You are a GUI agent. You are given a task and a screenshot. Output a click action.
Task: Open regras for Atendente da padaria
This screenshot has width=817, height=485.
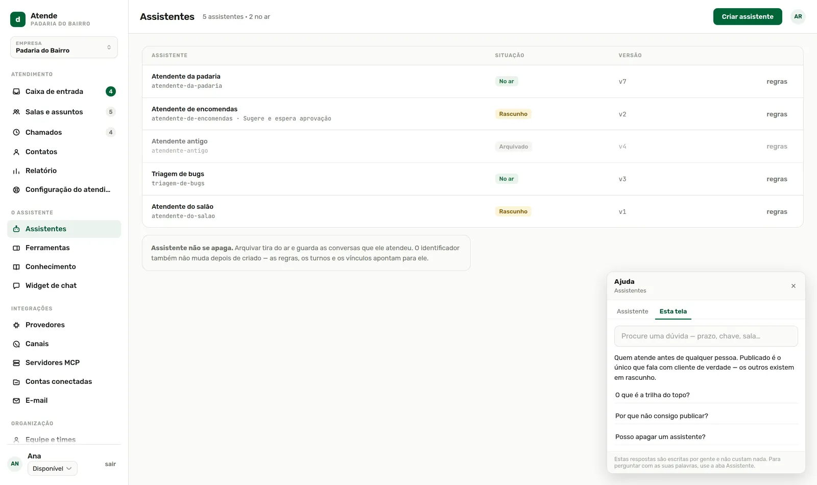777,82
